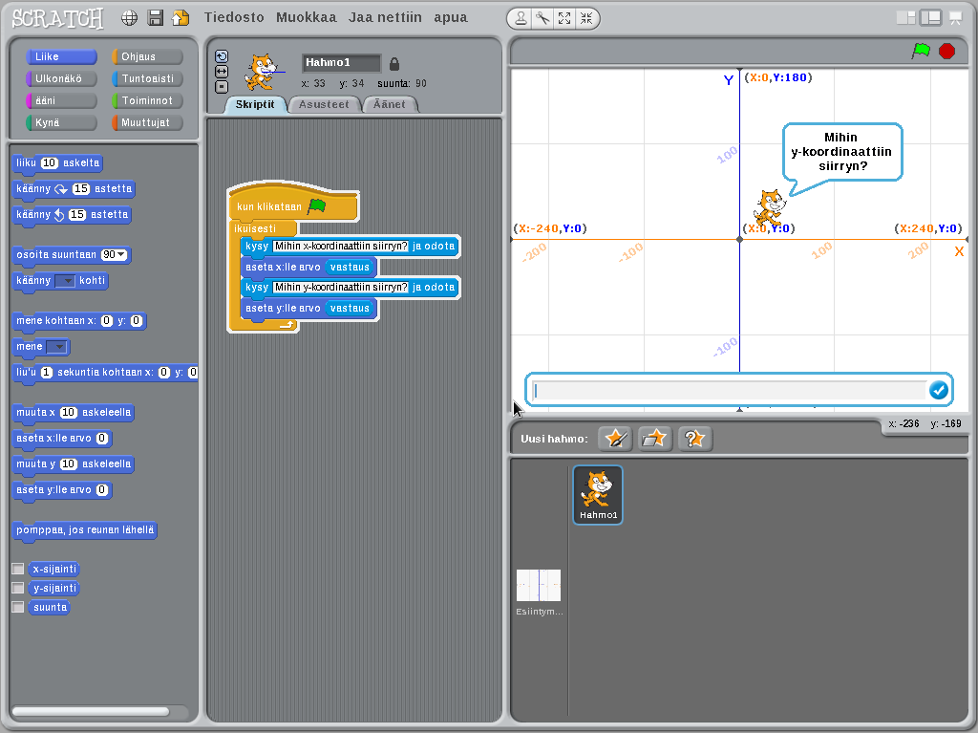Select the Muuttujat block category

coord(147,122)
